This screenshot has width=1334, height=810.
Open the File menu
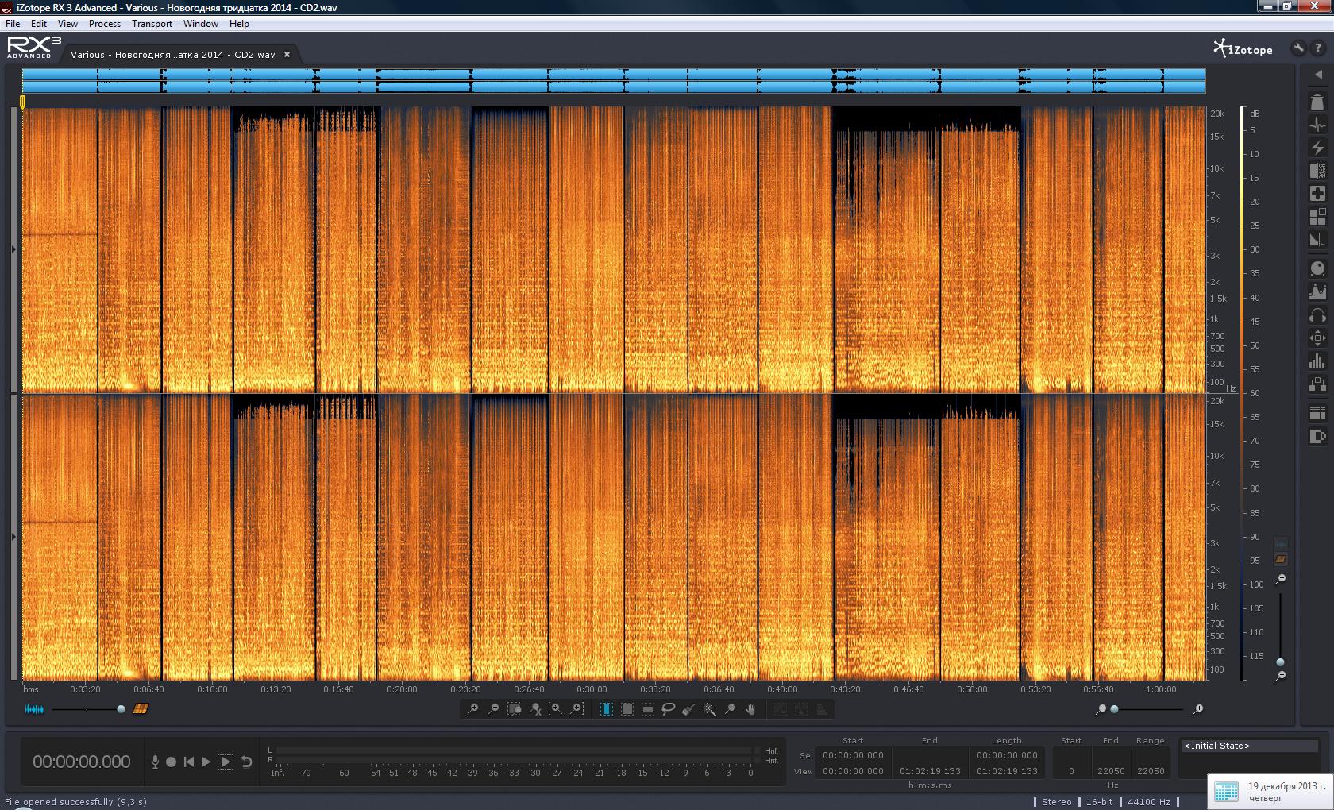click(13, 24)
